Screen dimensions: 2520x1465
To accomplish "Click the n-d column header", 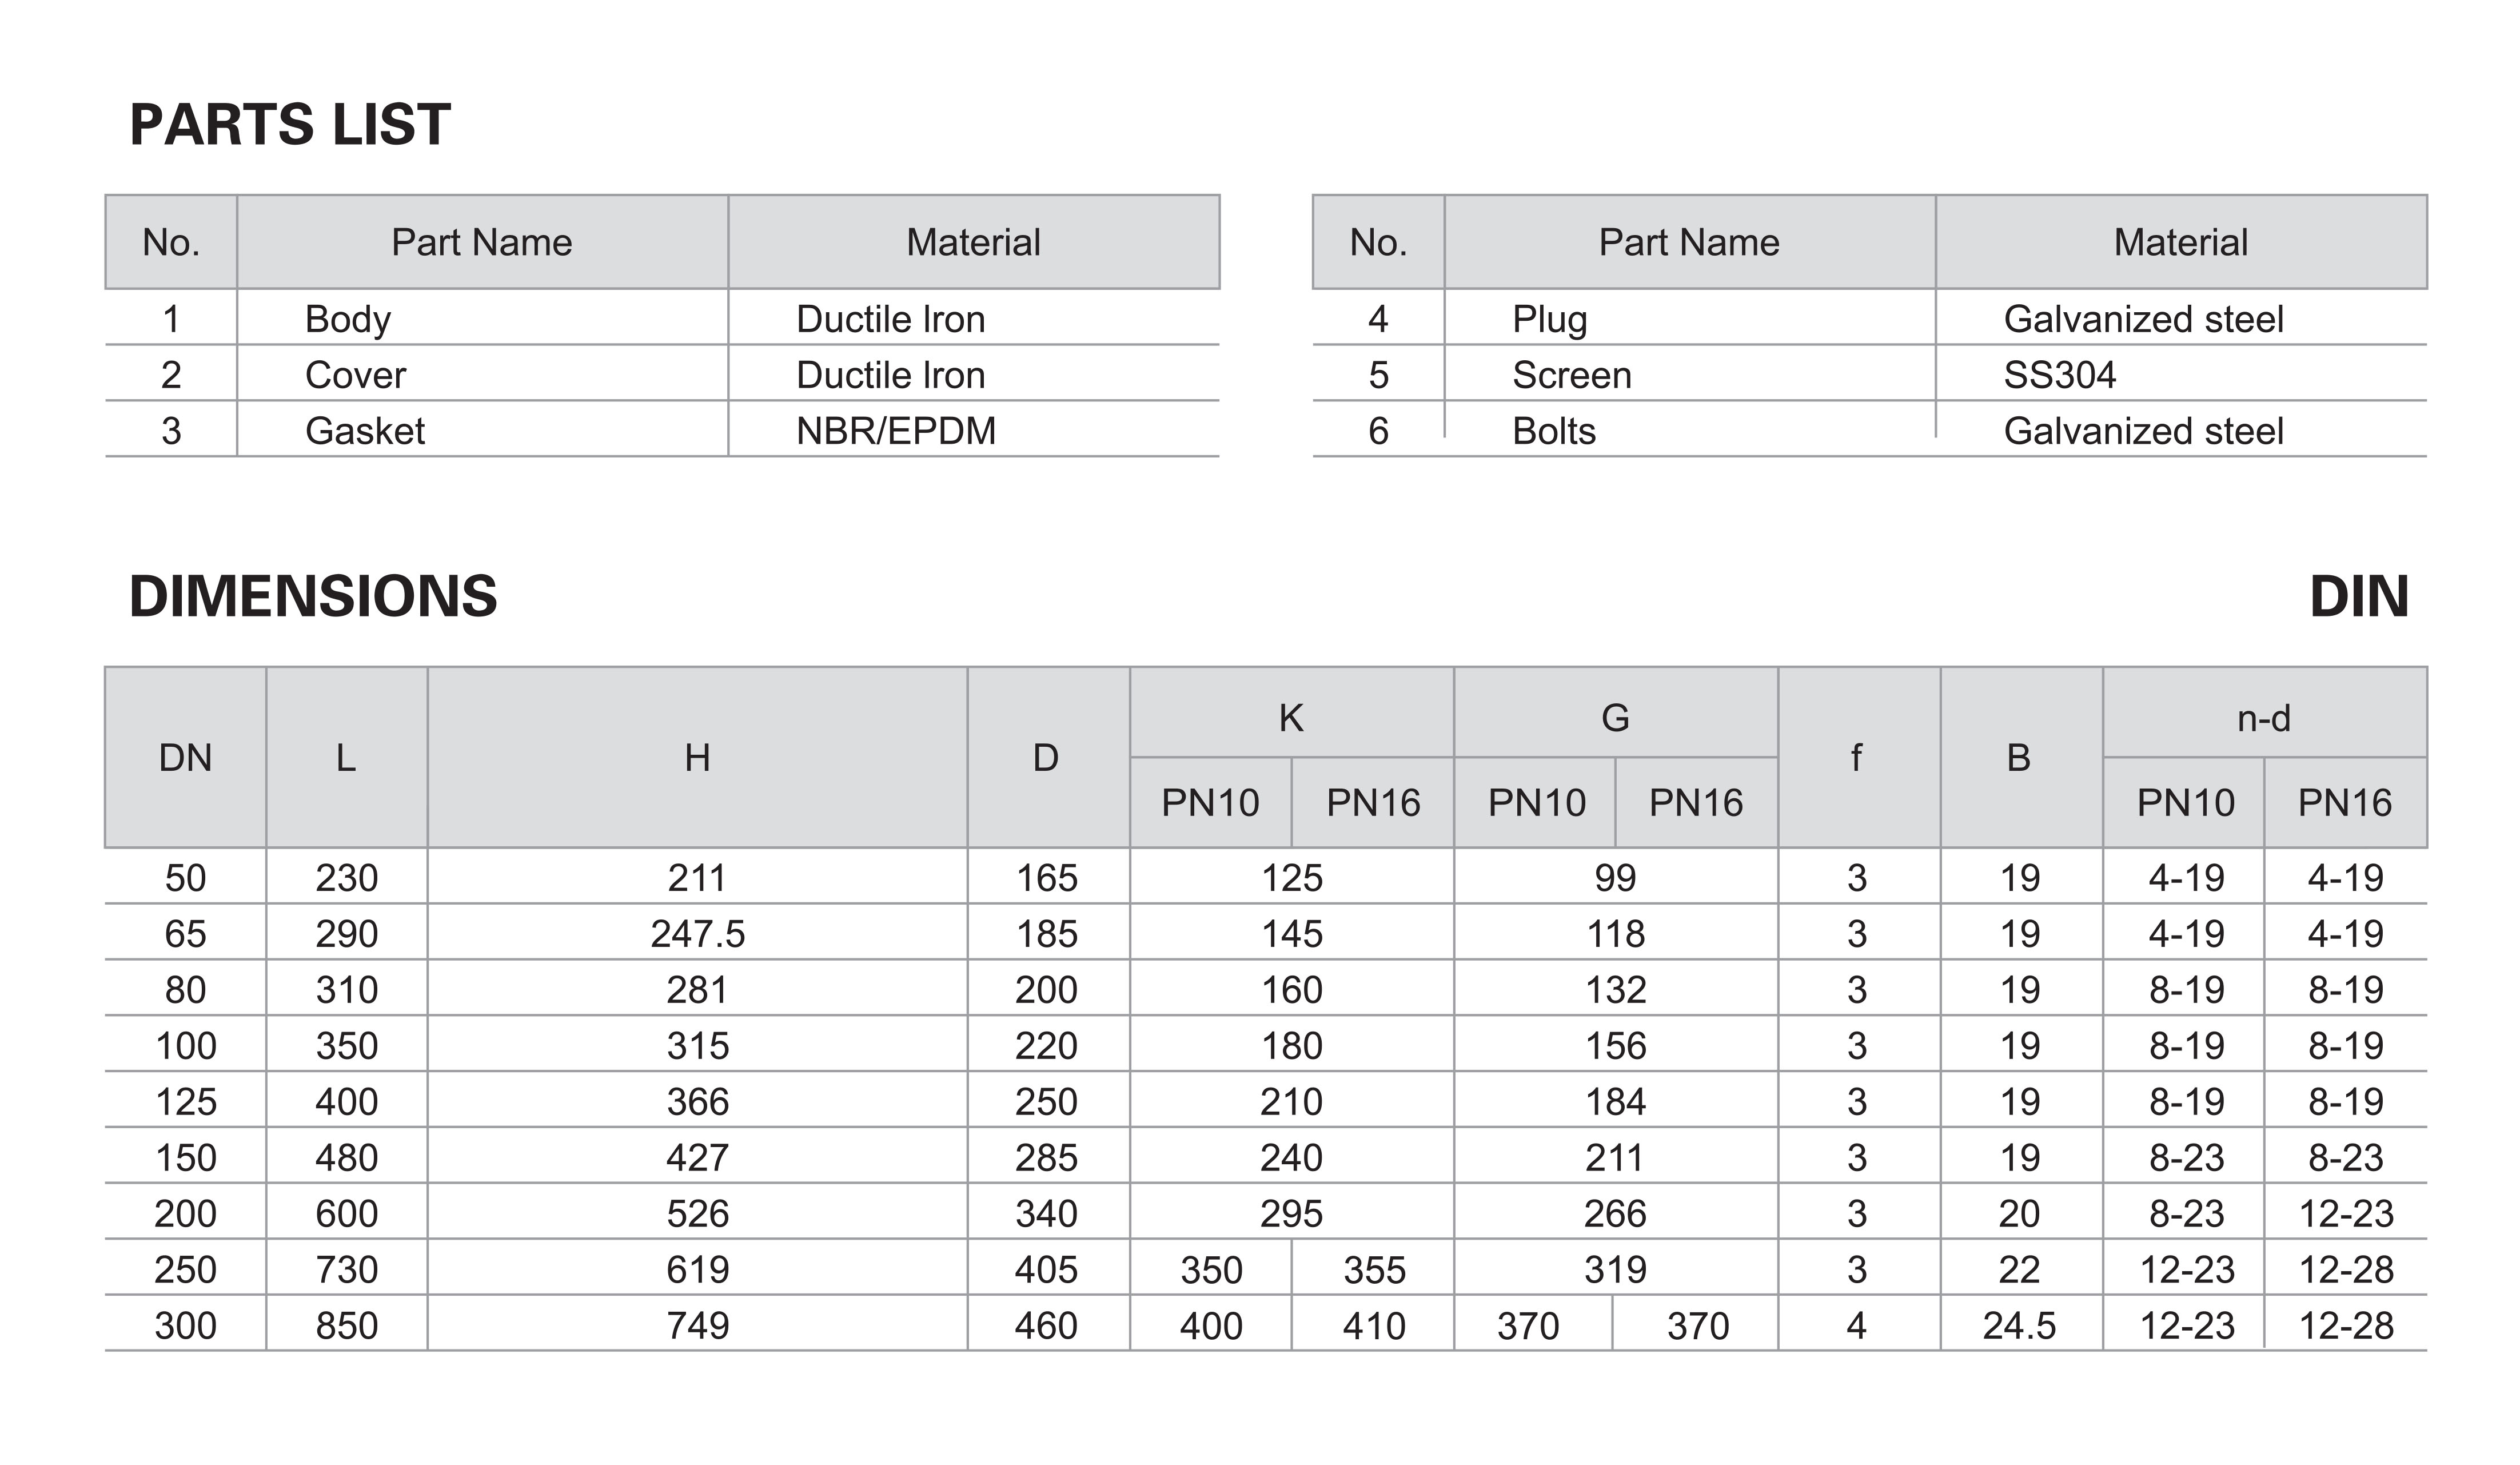I will [2265, 718].
